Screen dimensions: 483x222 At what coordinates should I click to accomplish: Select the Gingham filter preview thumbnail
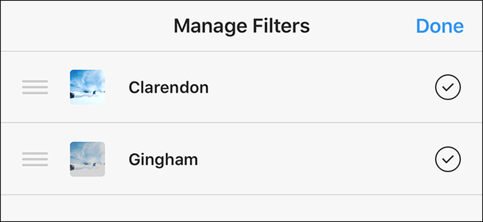[87, 159]
